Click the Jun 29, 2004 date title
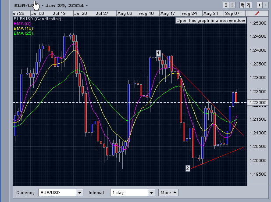This screenshot has height=202, width=271. pos(64,6)
